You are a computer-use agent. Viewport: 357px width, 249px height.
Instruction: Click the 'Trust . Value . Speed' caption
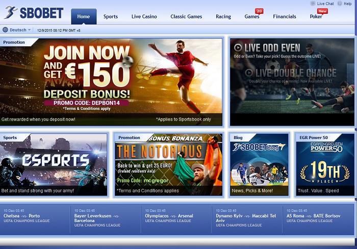318,190
